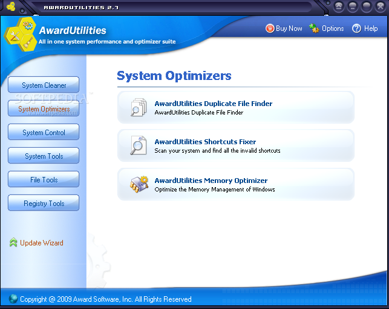Click the Duplicate File Finder description subtitle

pos(198,112)
